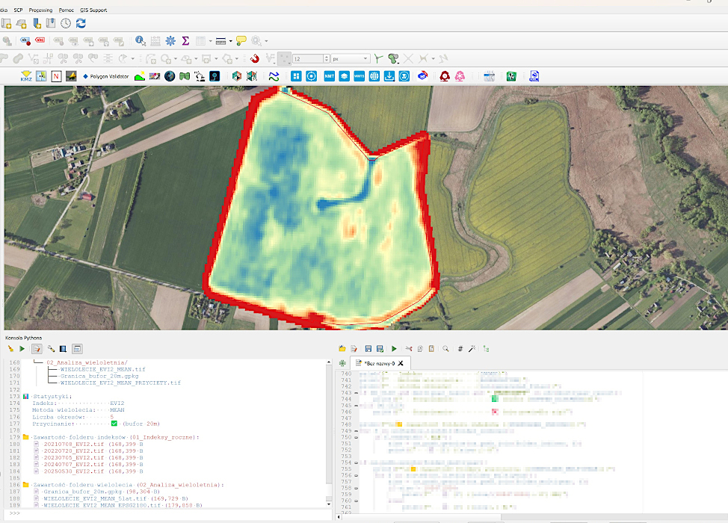Open the temporal controller clock icon
The width and height of the screenshot is (728, 523).
[x=66, y=22]
